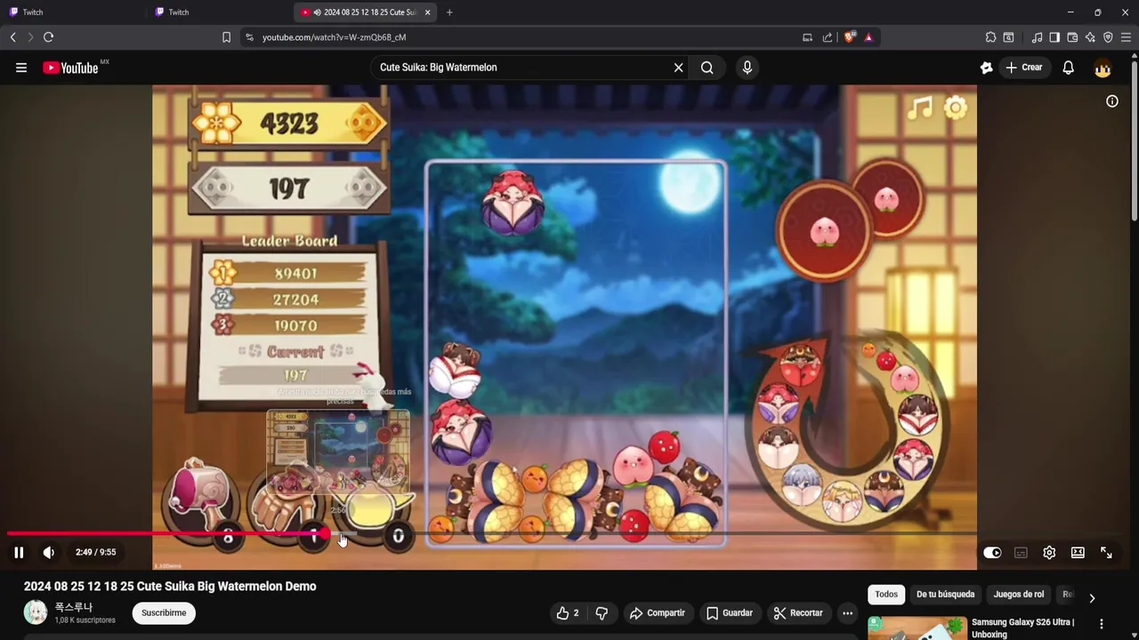
Task: Open player settings gear
Action: point(1049,553)
